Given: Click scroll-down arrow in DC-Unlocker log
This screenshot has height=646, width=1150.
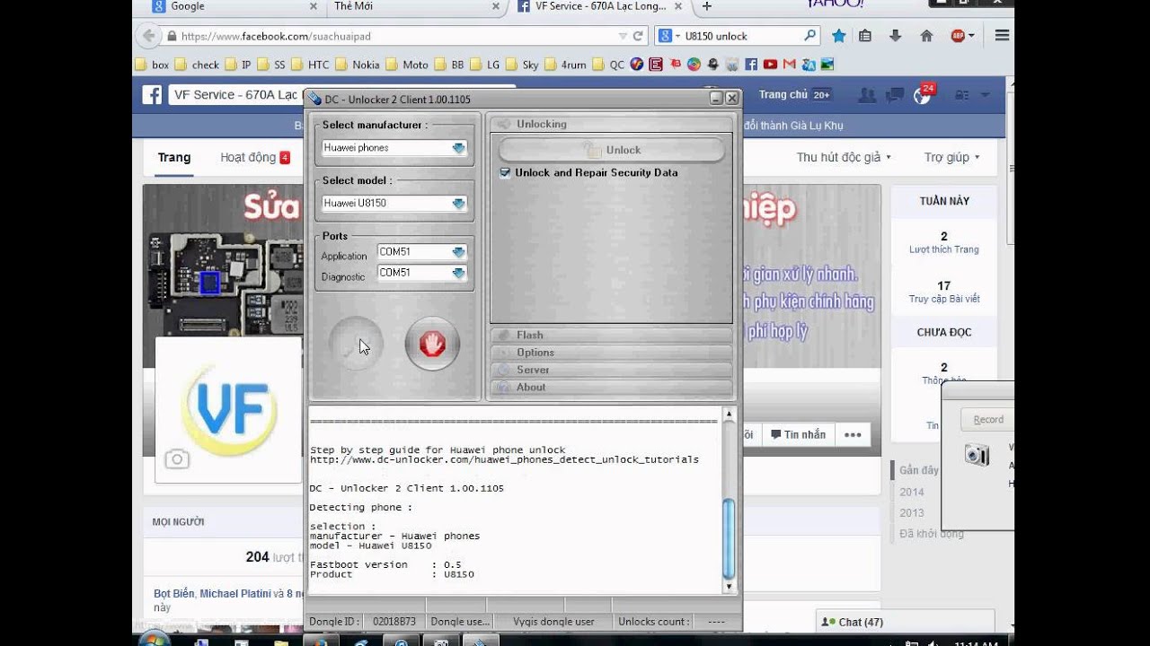Looking at the screenshot, I should [730, 586].
